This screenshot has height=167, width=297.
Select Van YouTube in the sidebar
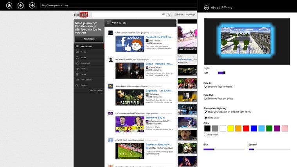[x=89, y=46]
